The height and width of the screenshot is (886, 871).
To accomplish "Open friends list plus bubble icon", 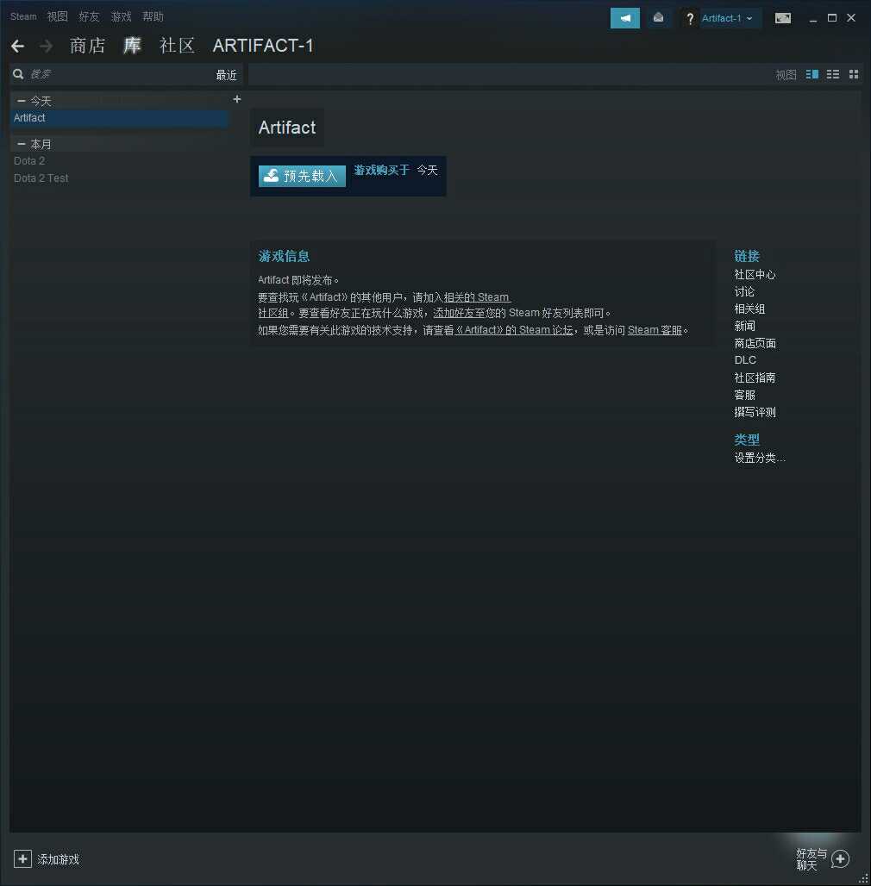I will click(x=841, y=859).
